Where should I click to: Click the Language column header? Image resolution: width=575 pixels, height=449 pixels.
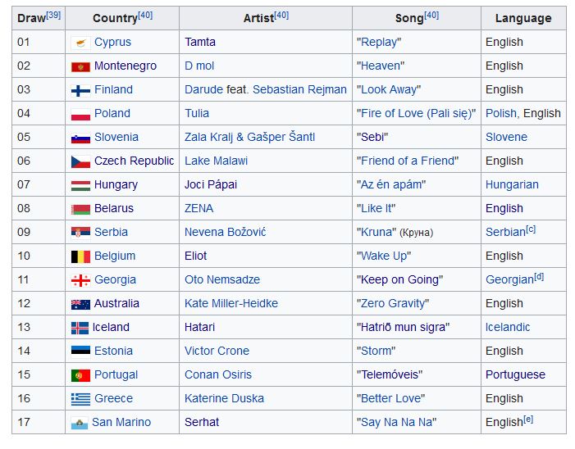(523, 18)
